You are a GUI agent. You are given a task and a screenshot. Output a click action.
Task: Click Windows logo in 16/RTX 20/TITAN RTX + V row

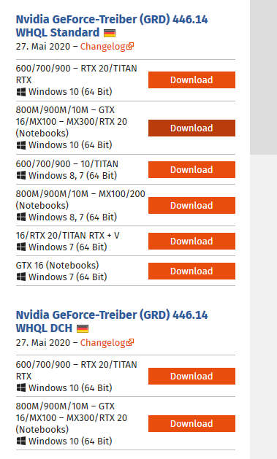(21, 247)
